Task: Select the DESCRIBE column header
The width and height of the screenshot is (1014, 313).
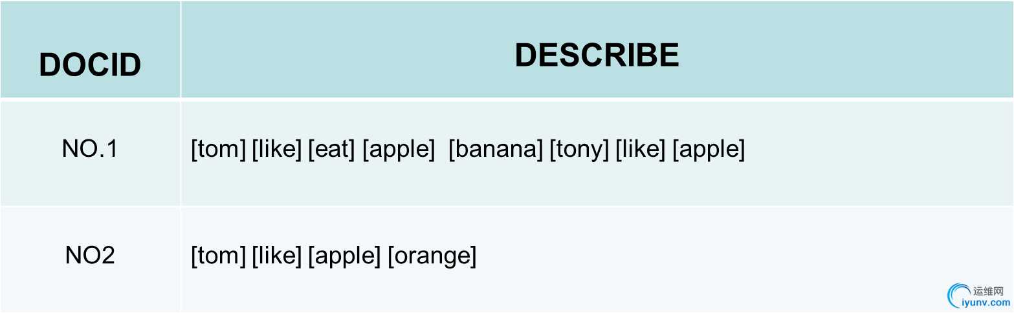Action: click(x=597, y=56)
